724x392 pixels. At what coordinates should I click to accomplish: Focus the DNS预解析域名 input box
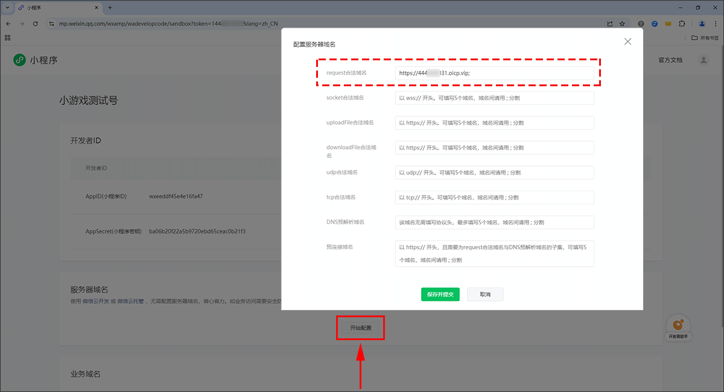[x=495, y=222]
